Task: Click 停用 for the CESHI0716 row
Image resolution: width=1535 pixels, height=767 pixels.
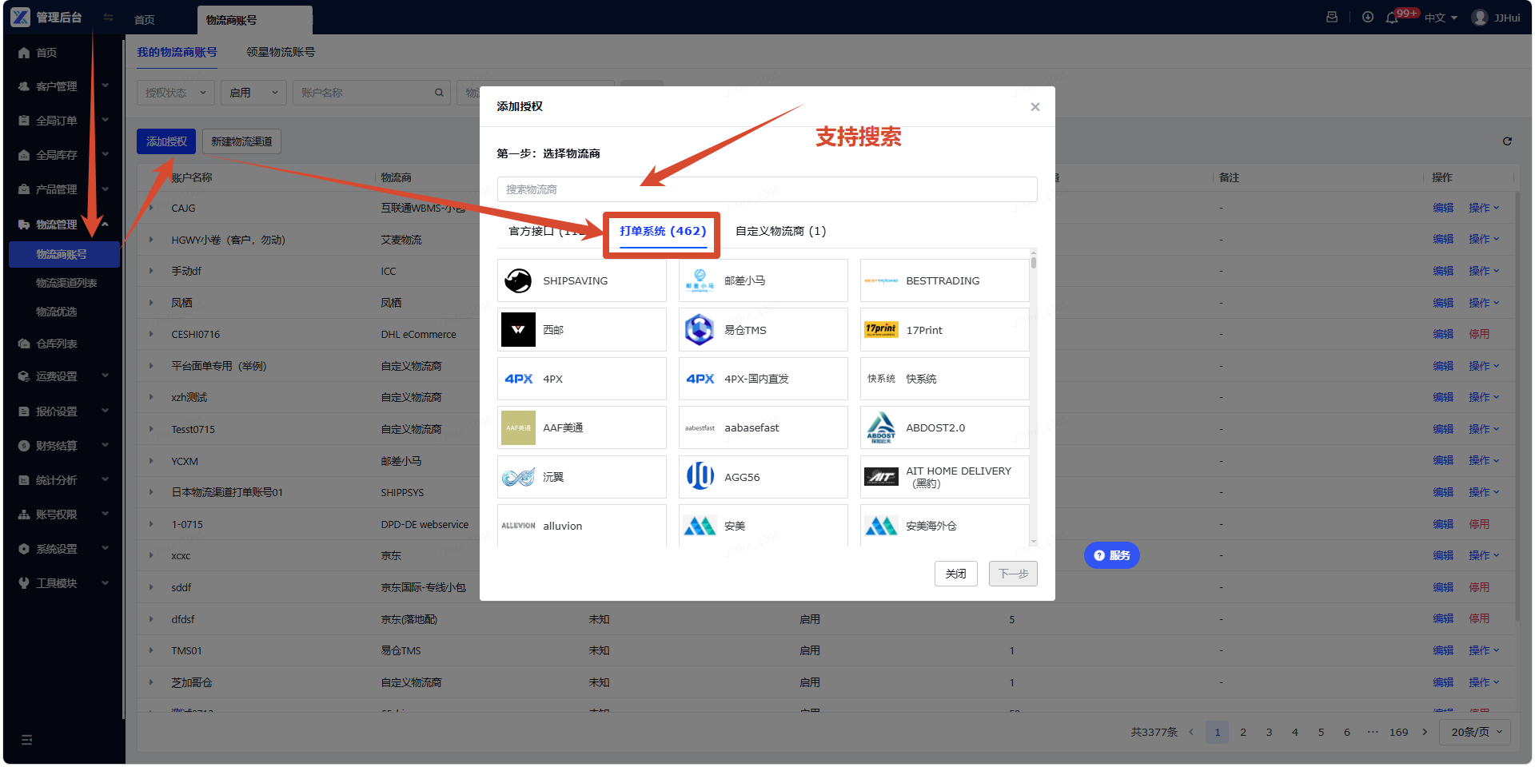Action: pyautogui.click(x=1479, y=334)
